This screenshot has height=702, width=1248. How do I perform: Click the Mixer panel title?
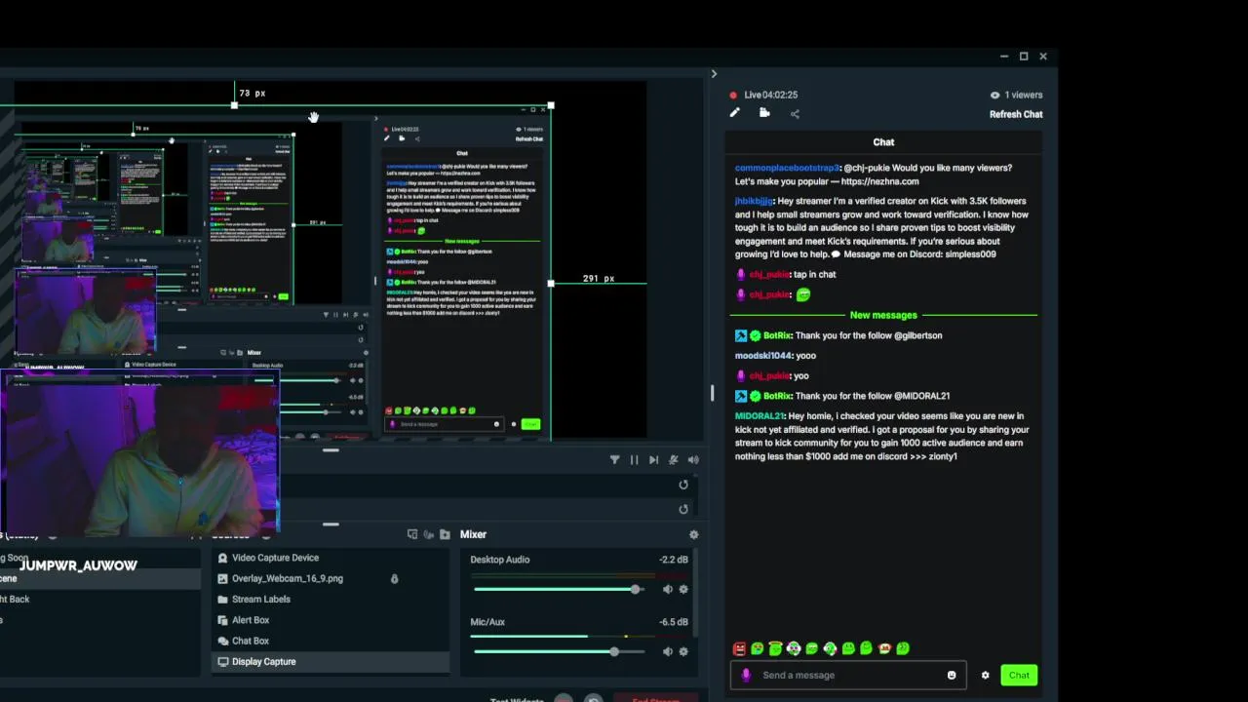tap(473, 534)
